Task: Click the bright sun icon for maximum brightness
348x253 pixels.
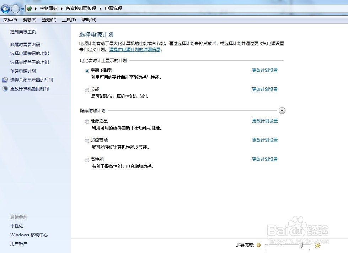Action: (317, 245)
